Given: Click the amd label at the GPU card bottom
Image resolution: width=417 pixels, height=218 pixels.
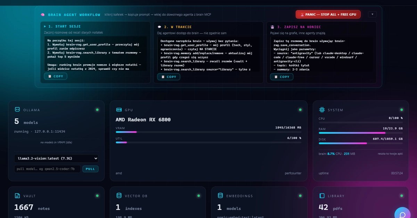Looking at the screenshot, I should point(119,173).
